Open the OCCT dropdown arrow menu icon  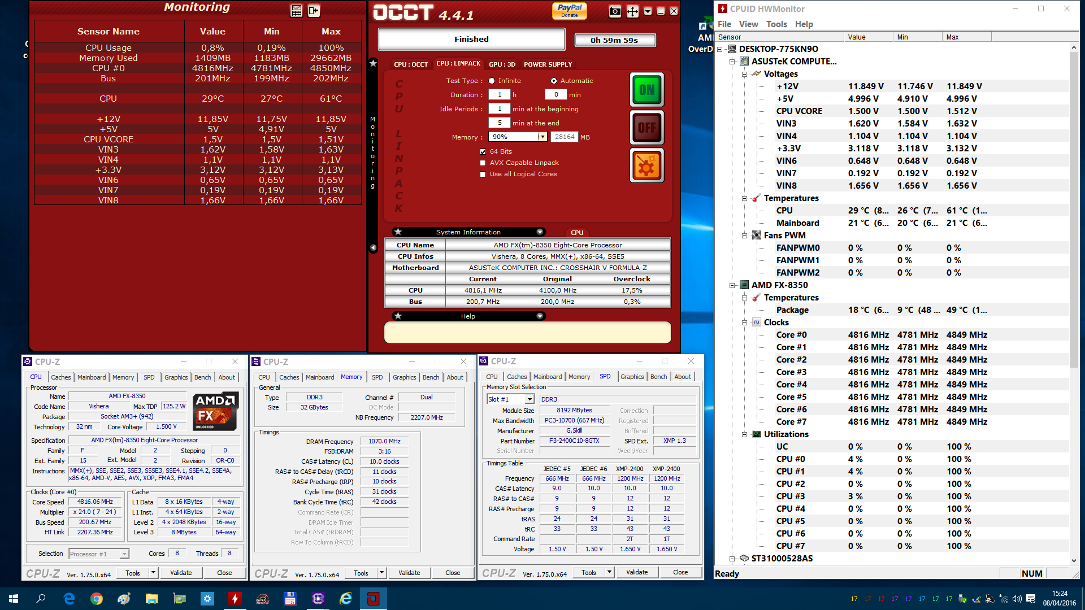click(648, 11)
